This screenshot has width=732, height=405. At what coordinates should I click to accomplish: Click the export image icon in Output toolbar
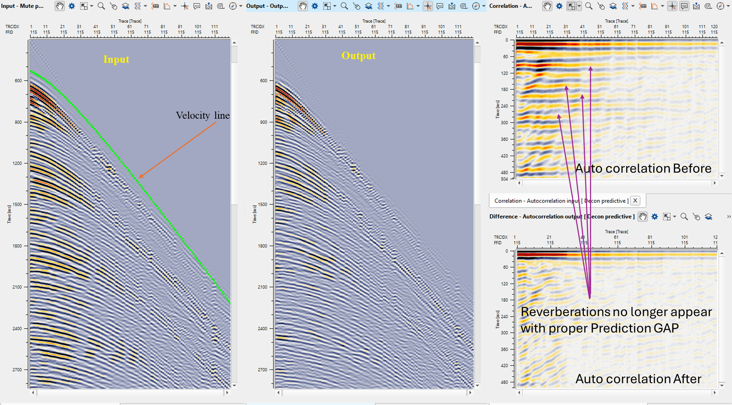452,6
